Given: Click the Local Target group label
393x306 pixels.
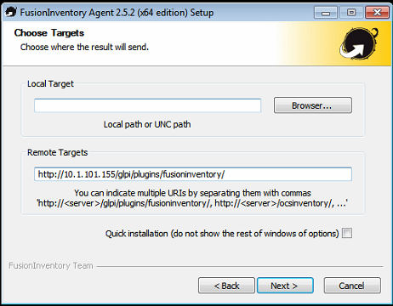Looking at the screenshot, I should pyautogui.click(x=50, y=83).
